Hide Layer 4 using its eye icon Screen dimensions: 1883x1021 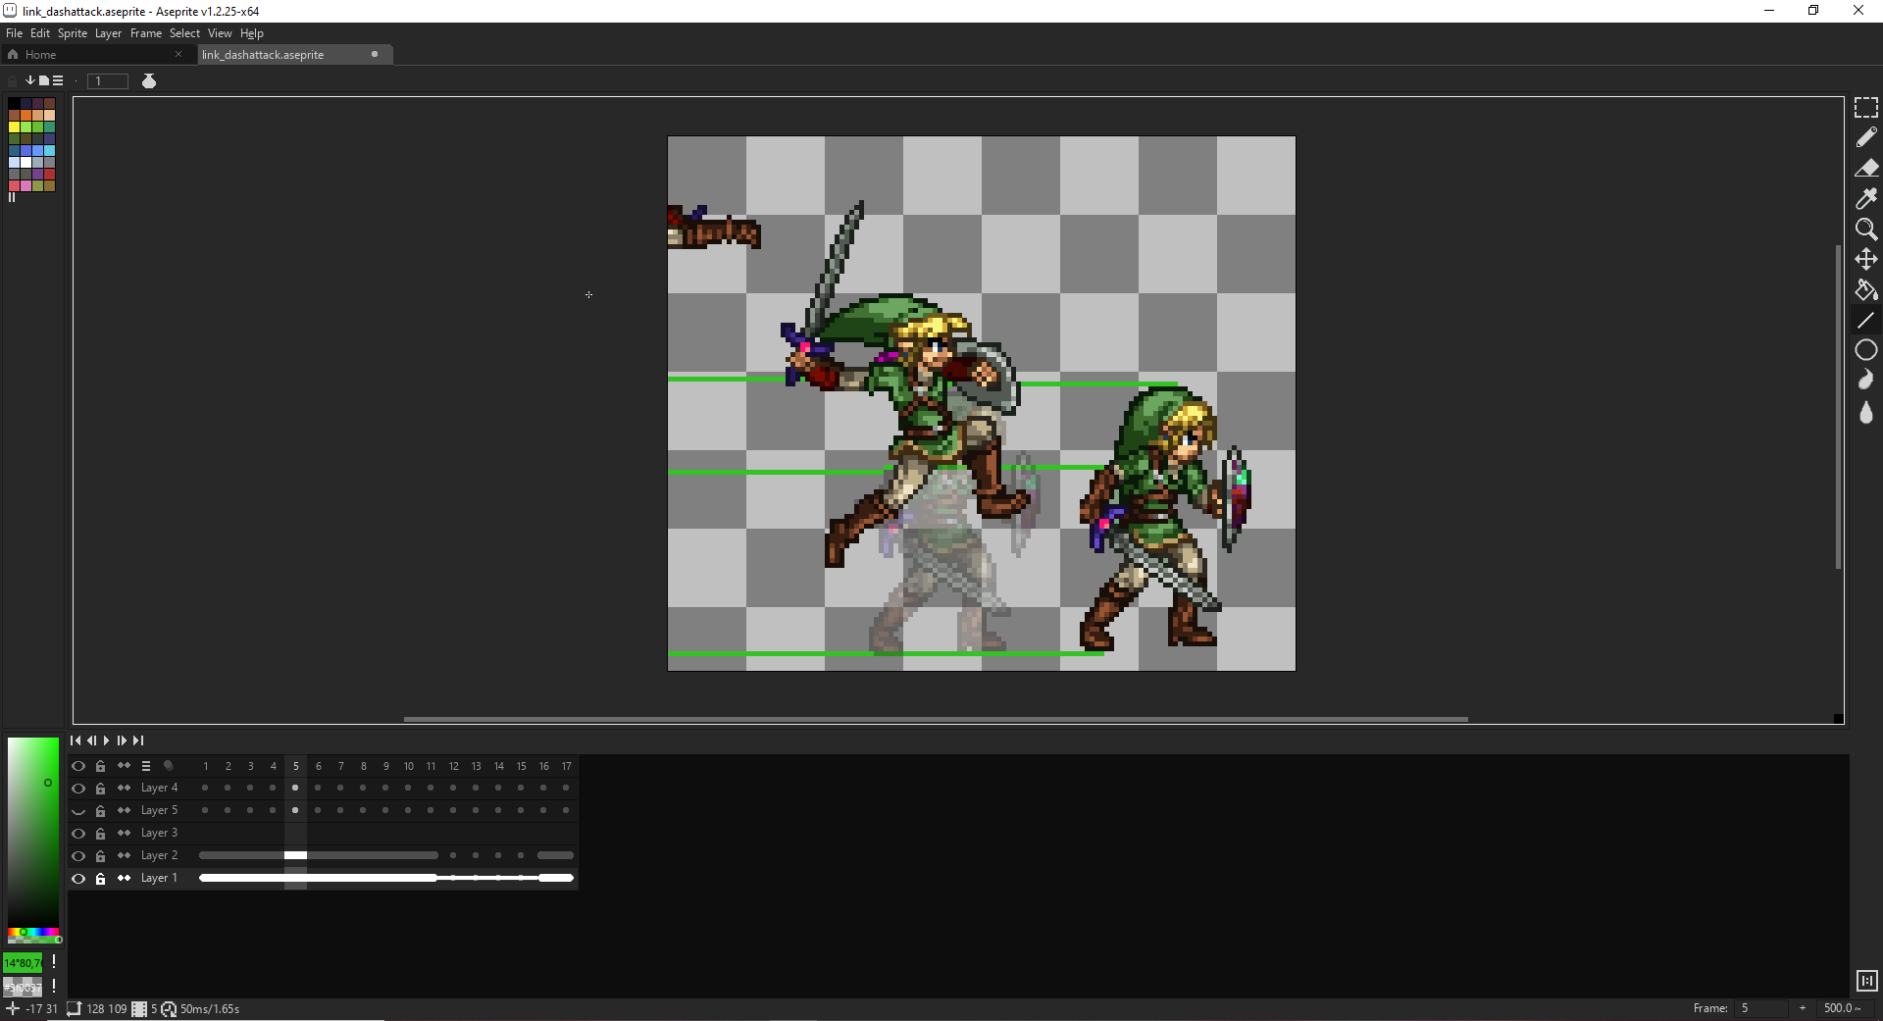point(78,789)
